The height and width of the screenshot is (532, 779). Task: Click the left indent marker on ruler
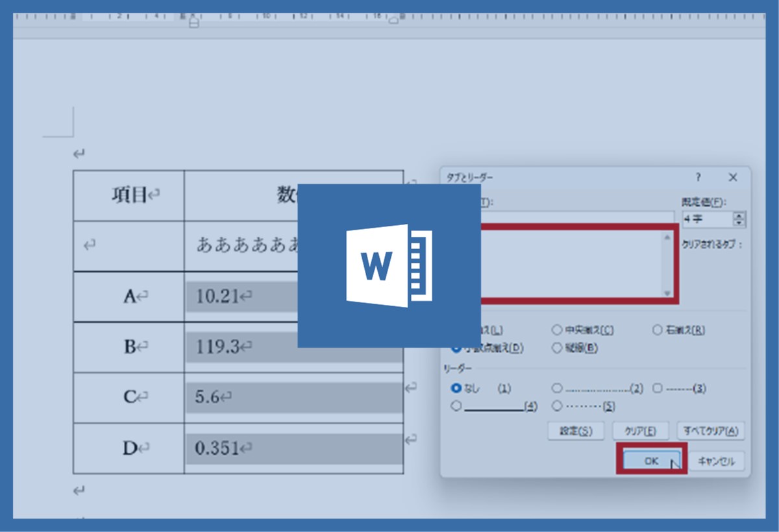click(193, 21)
